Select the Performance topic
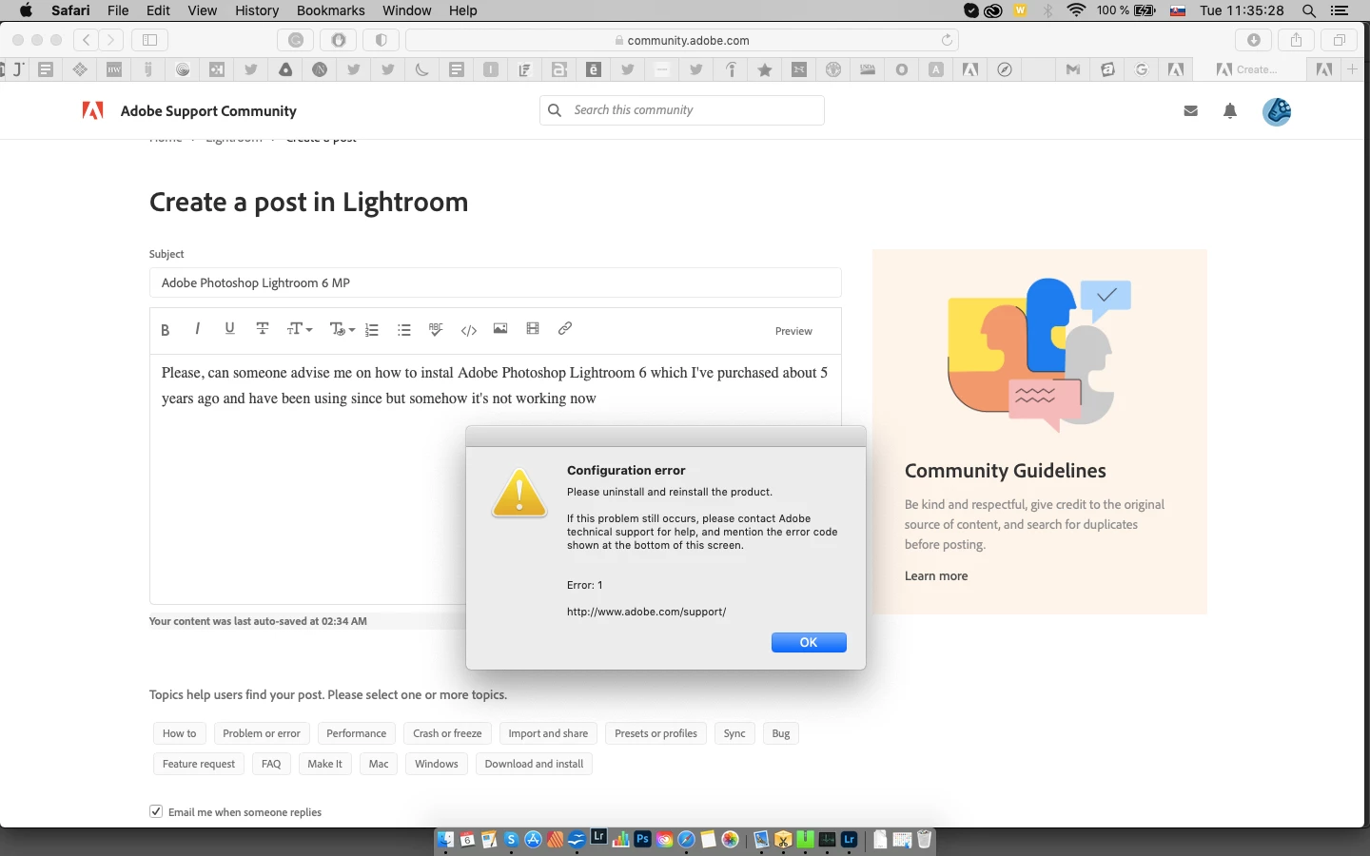The image size is (1370, 856). (x=356, y=733)
